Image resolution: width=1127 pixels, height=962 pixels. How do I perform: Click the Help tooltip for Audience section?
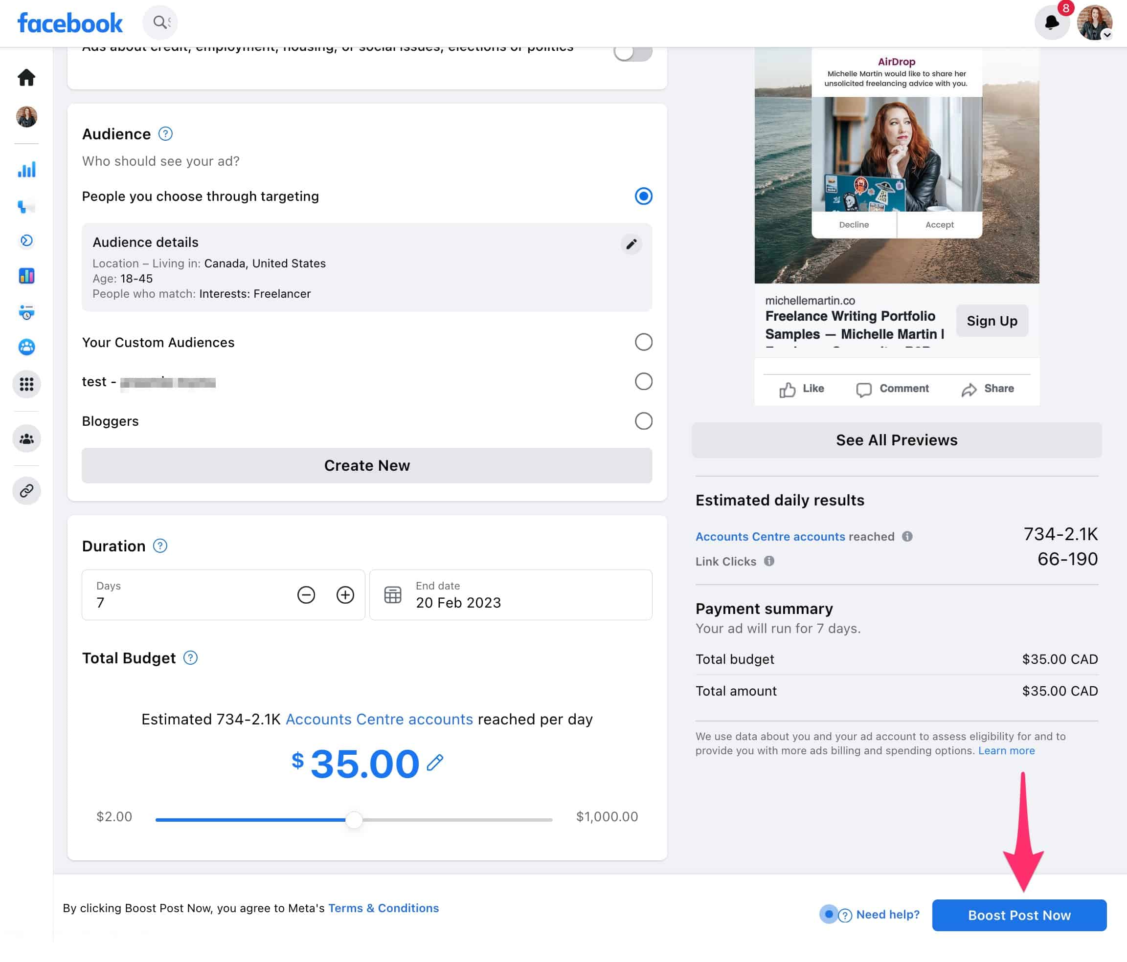click(164, 133)
